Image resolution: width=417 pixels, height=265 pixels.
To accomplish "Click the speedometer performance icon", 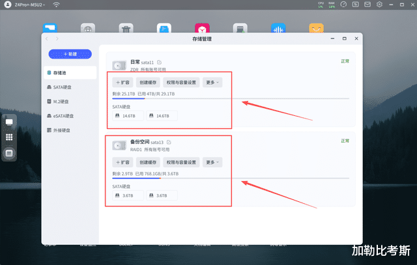I will (x=343, y=5).
